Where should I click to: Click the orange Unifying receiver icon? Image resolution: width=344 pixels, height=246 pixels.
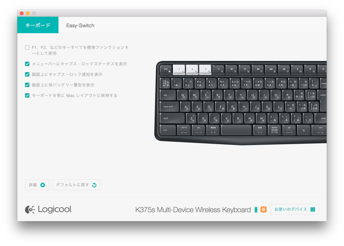click(x=263, y=210)
